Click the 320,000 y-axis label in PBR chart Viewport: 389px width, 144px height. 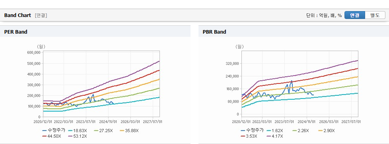[x=233, y=63]
